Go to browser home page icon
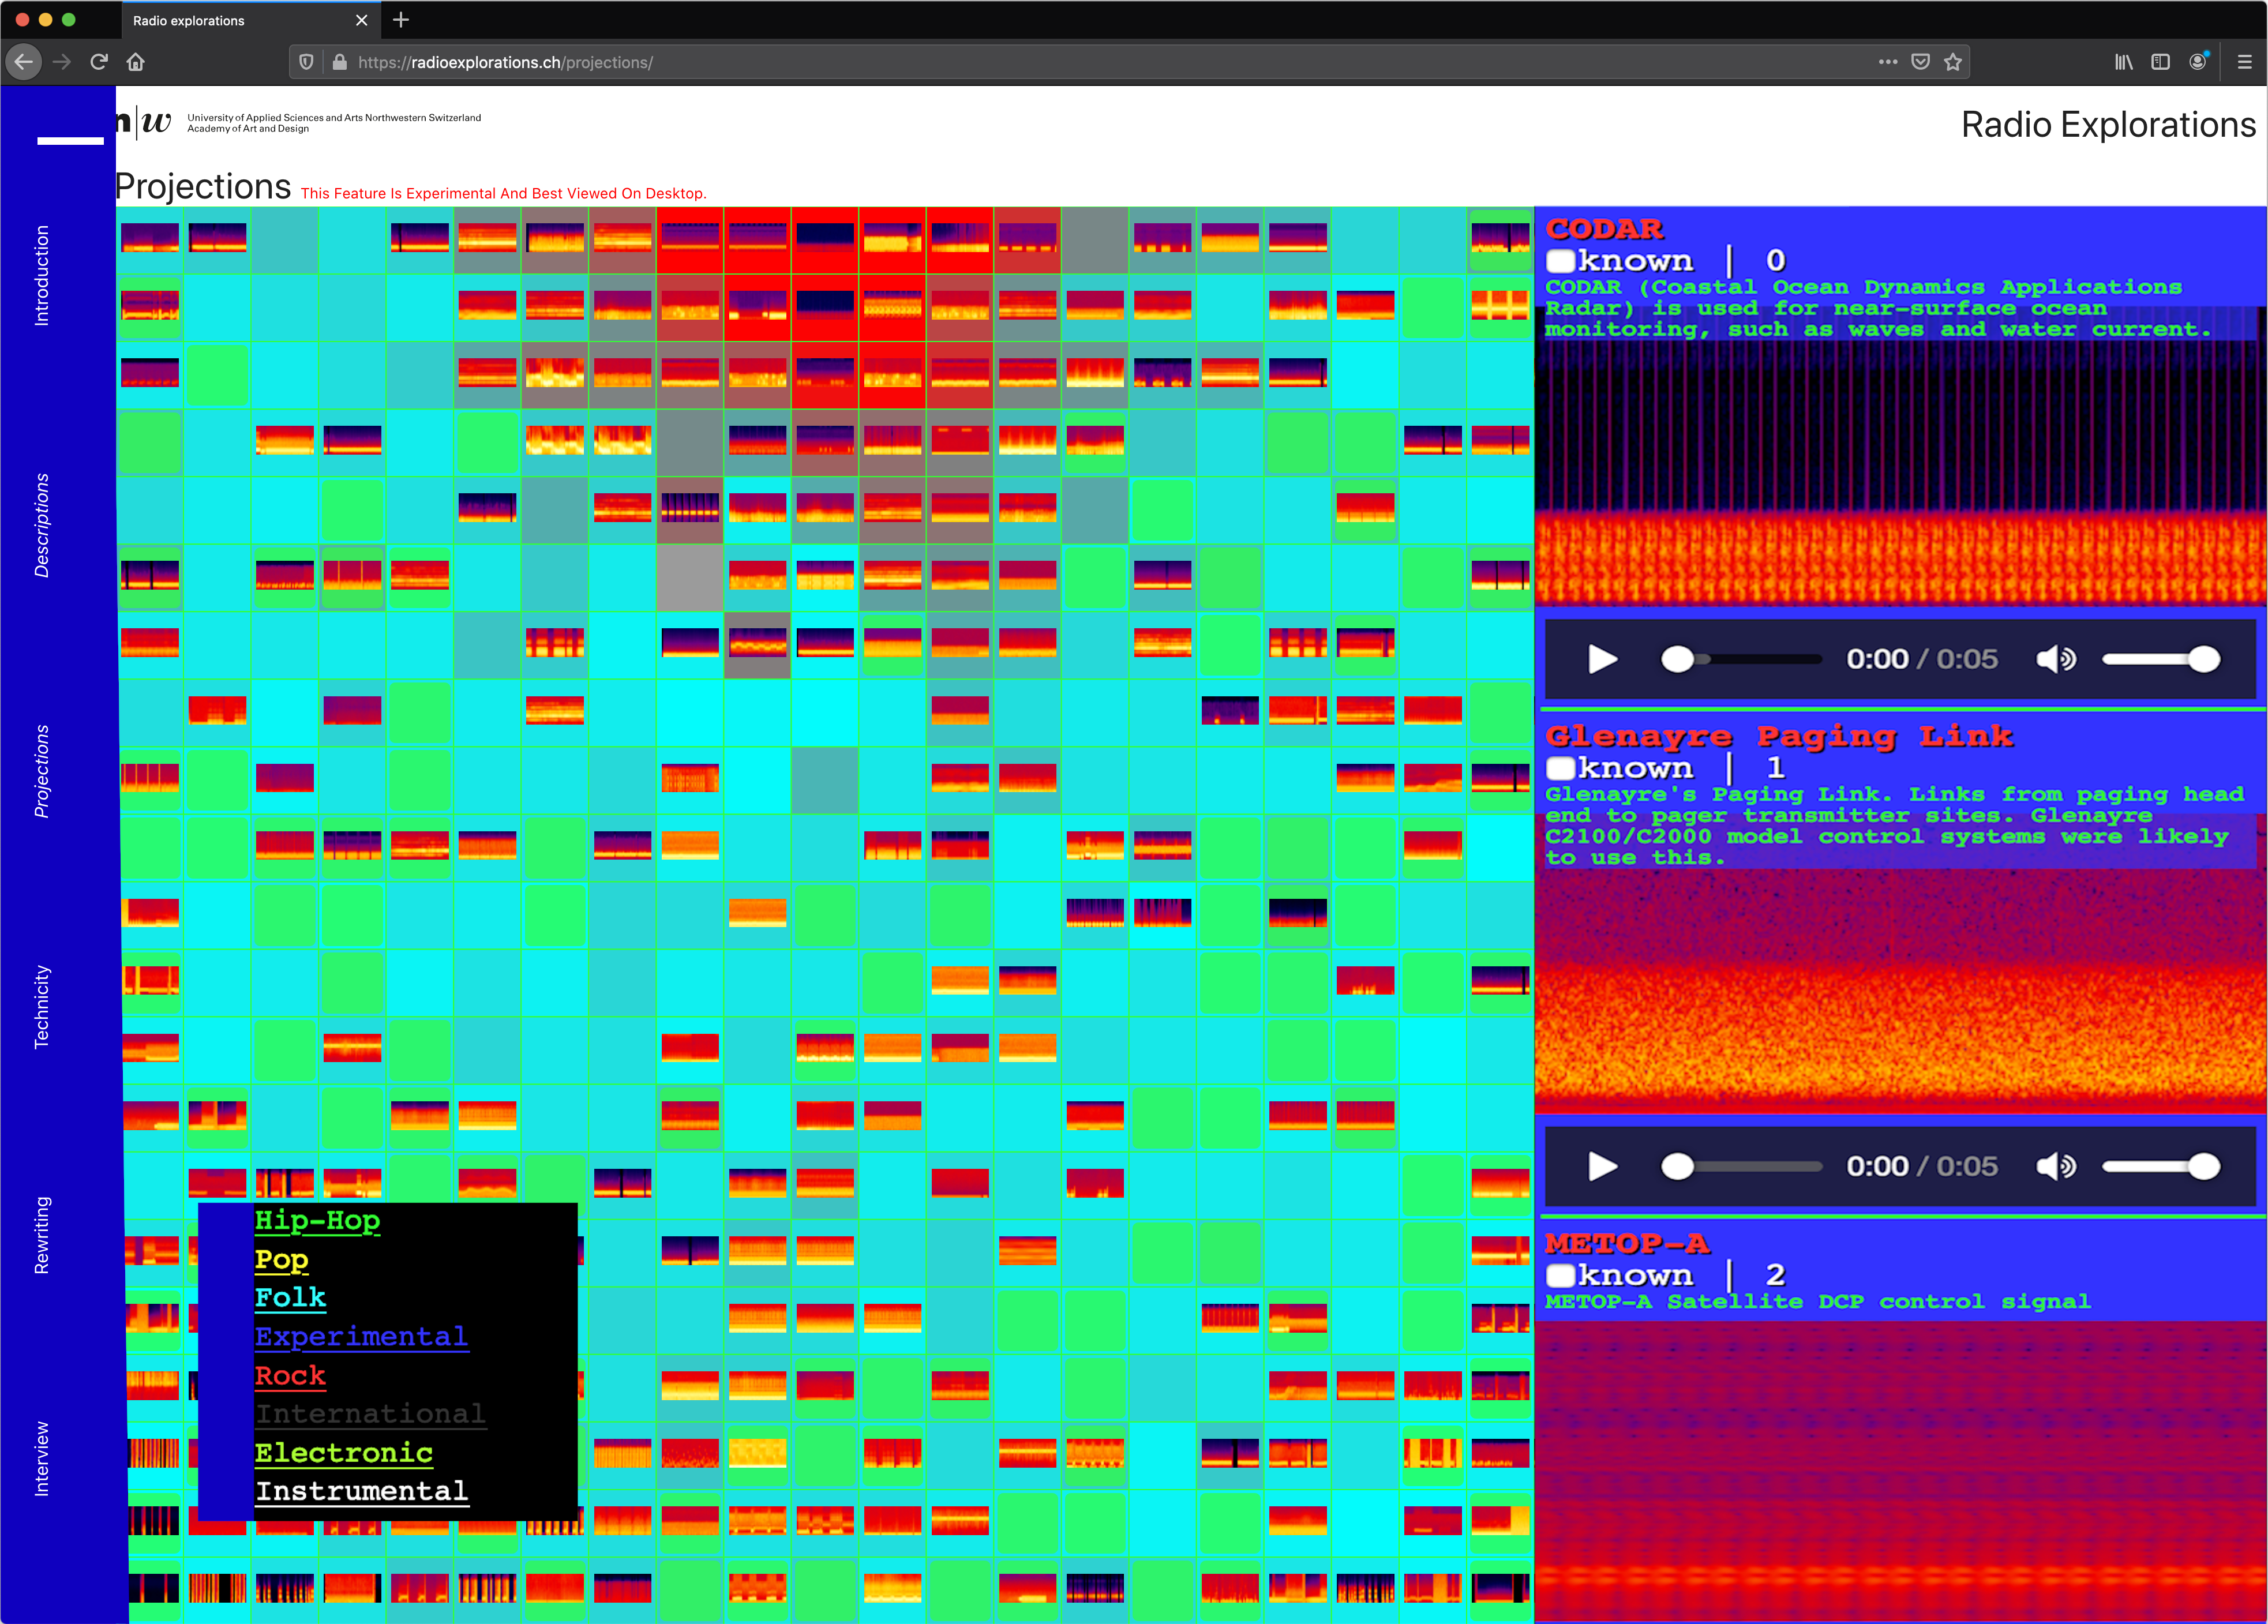The image size is (2268, 1624). 136,62
